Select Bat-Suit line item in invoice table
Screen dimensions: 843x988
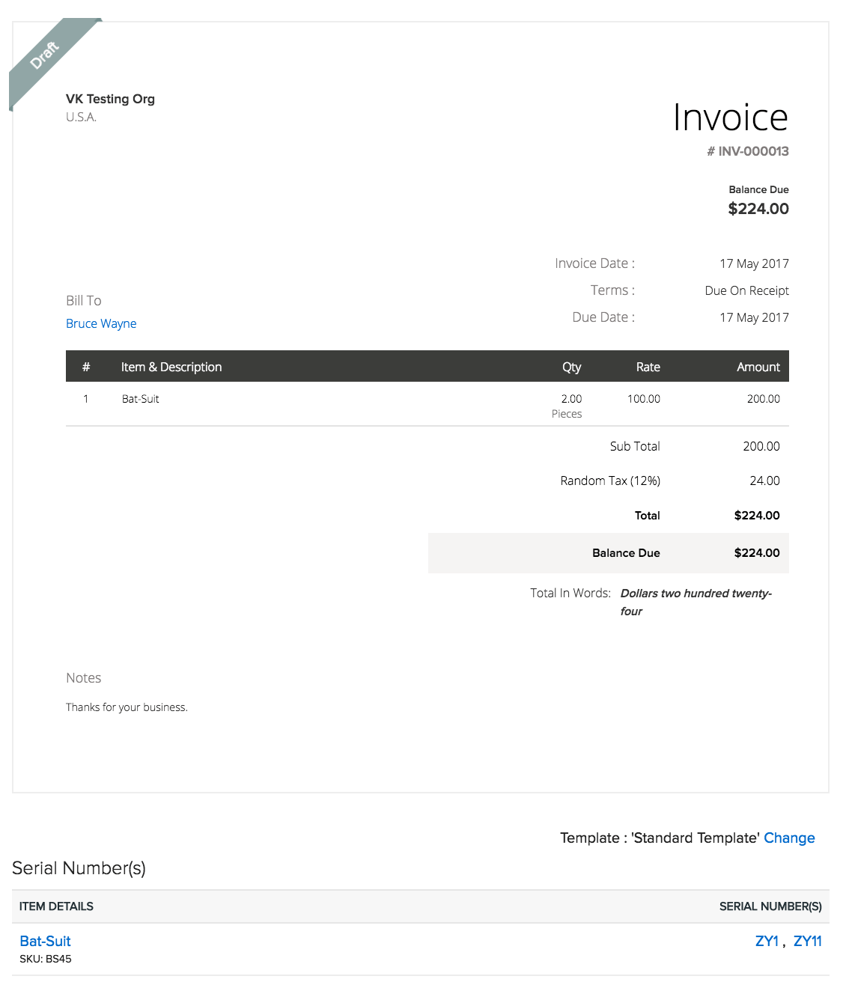[141, 399]
